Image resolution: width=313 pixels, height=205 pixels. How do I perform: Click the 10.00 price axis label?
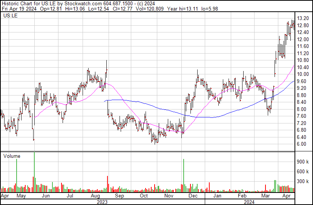(303, 74)
